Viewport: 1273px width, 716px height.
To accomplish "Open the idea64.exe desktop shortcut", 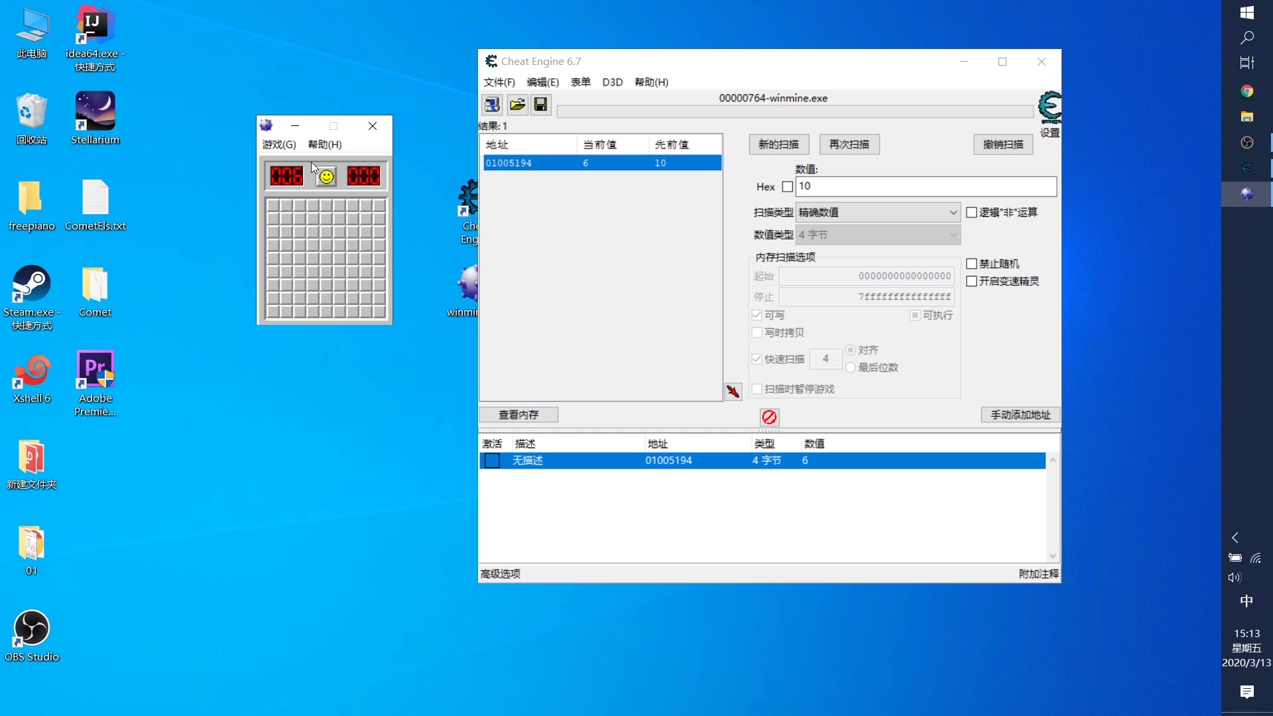I will click(x=95, y=39).
